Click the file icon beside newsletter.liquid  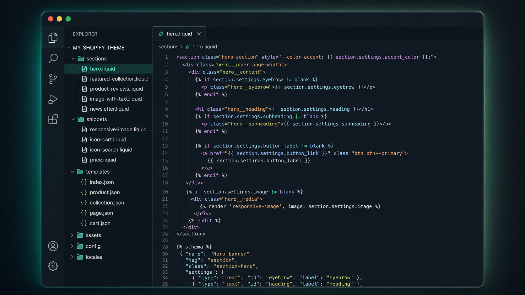coord(84,109)
